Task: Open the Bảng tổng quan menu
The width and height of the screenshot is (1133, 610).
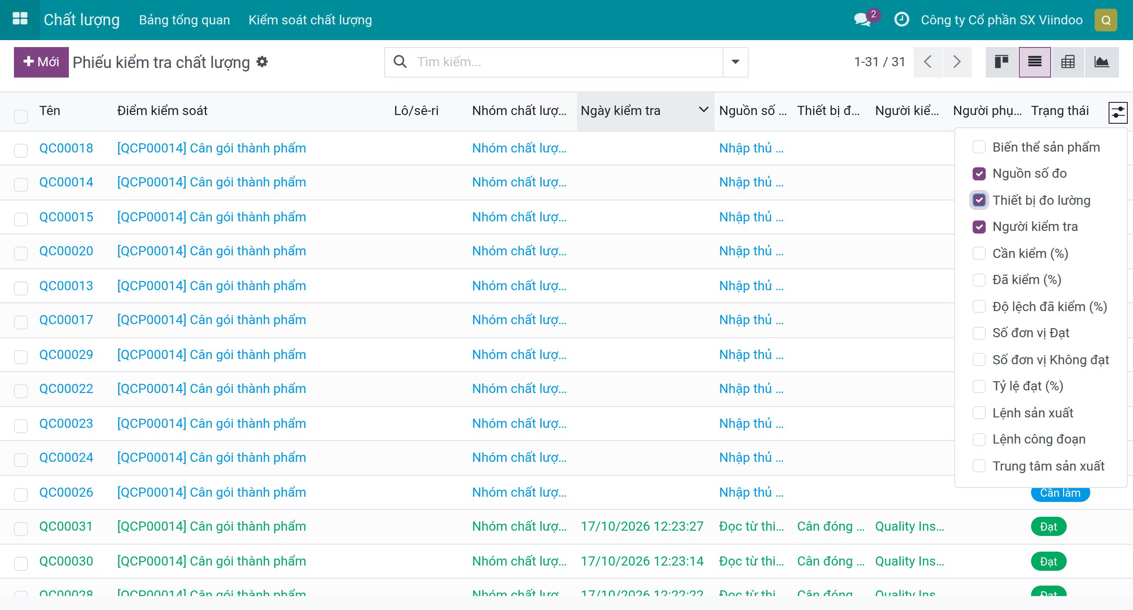Action: 184,20
